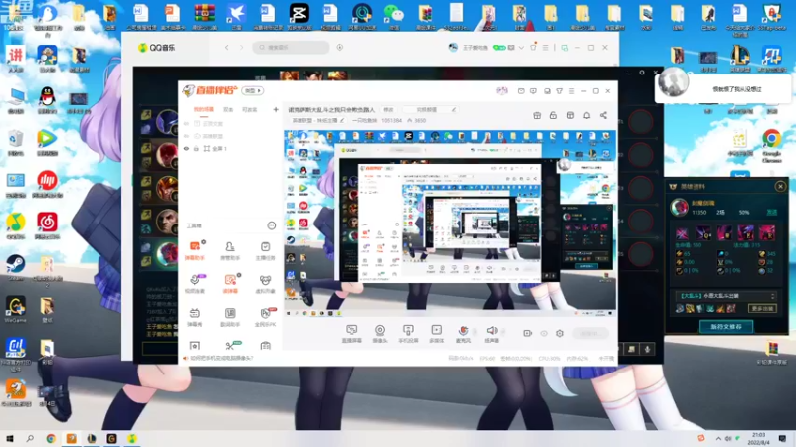Click the back arrow in QQ音乐
The image size is (796, 447).
[x=227, y=47]
